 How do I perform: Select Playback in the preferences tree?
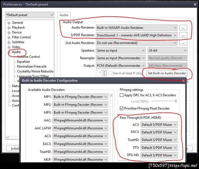[18, 28]
